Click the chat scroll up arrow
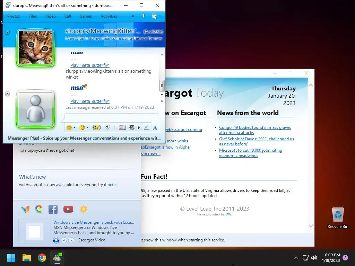This screenshot has width=355, height=266. 162,55
